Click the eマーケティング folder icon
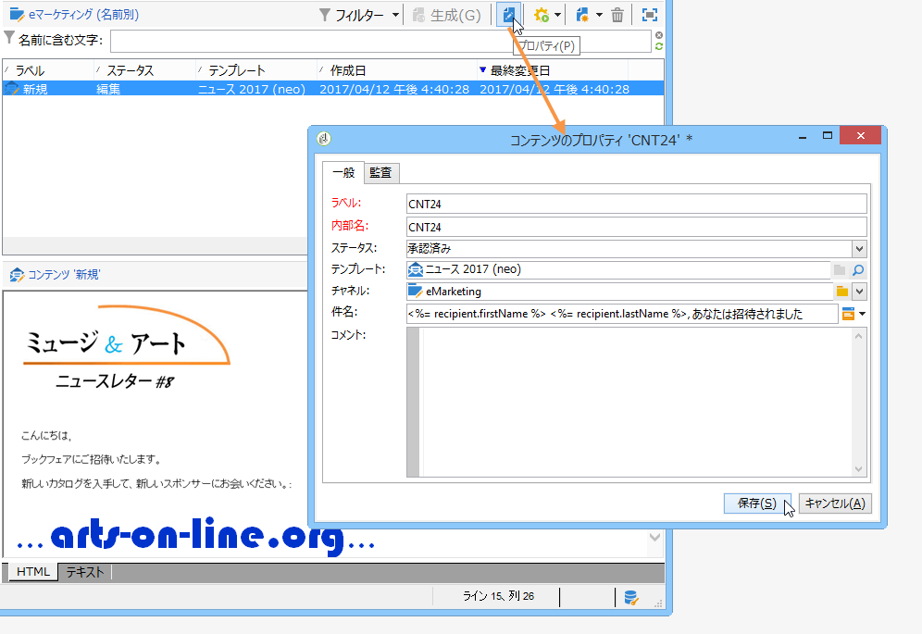The image size is (922, 634). click(x=17, y=15)
